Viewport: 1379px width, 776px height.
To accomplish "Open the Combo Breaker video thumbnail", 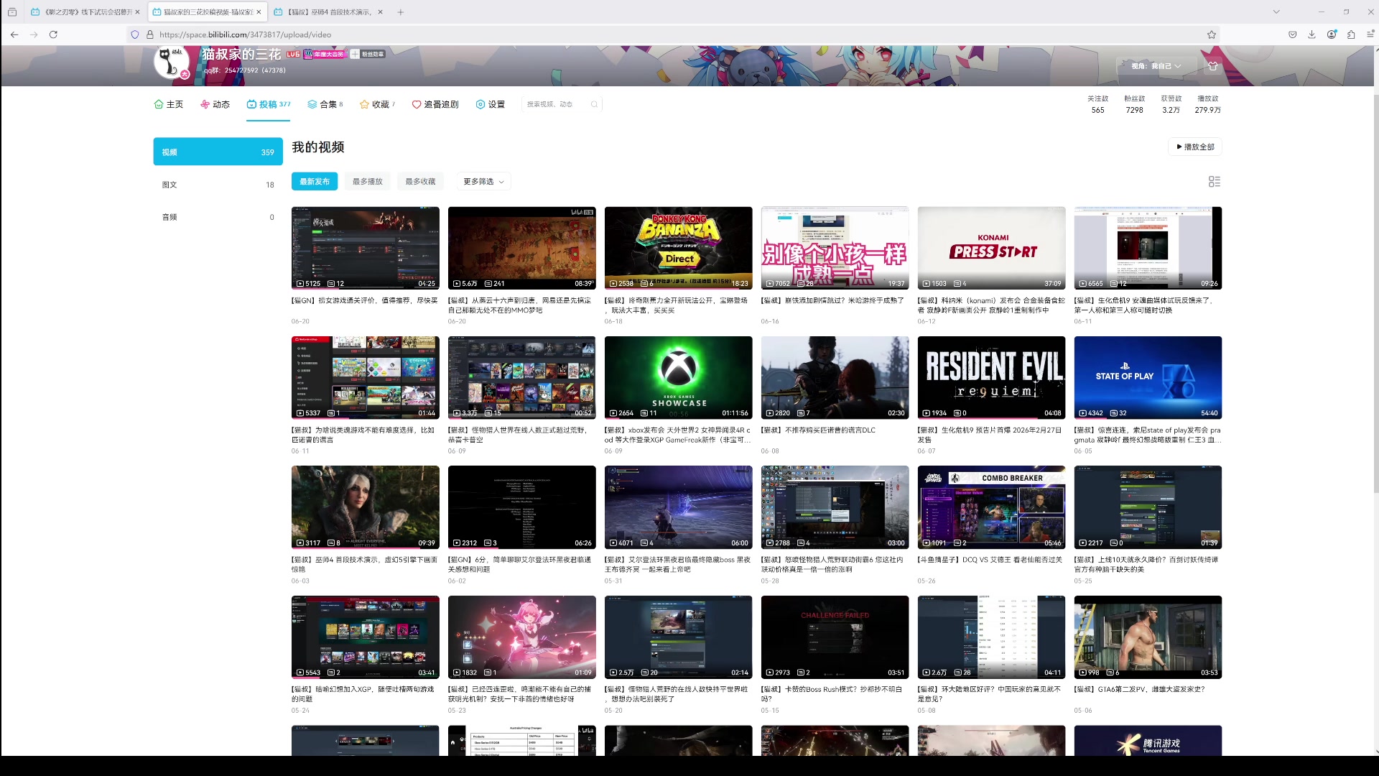I will tap(992, 507).
